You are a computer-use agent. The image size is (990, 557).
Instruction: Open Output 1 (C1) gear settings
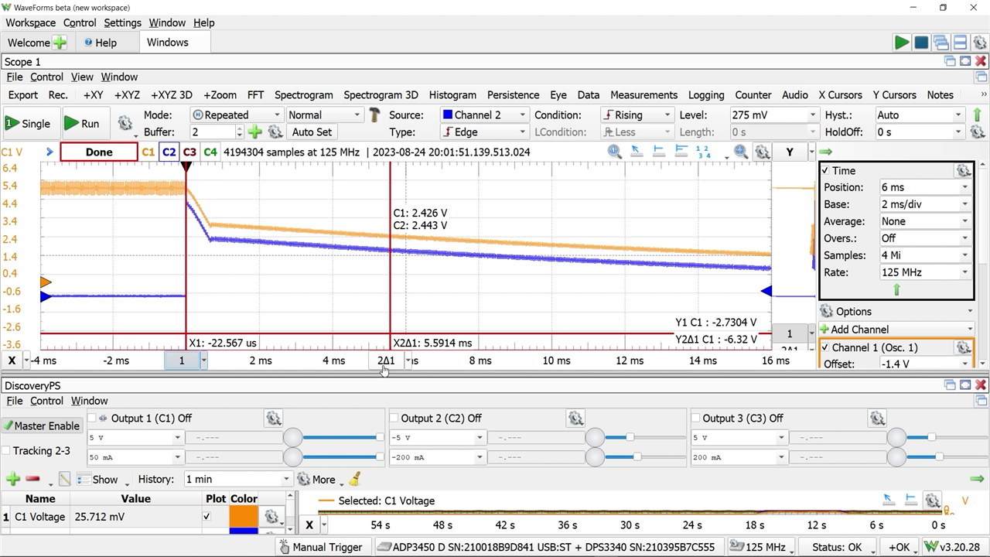[273, 419]
